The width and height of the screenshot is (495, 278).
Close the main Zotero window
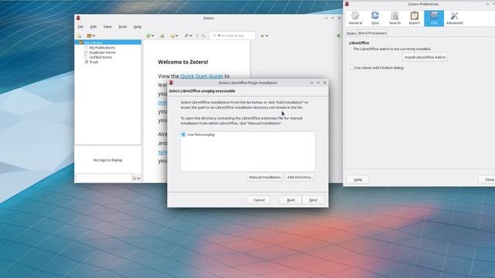point(339,18)
